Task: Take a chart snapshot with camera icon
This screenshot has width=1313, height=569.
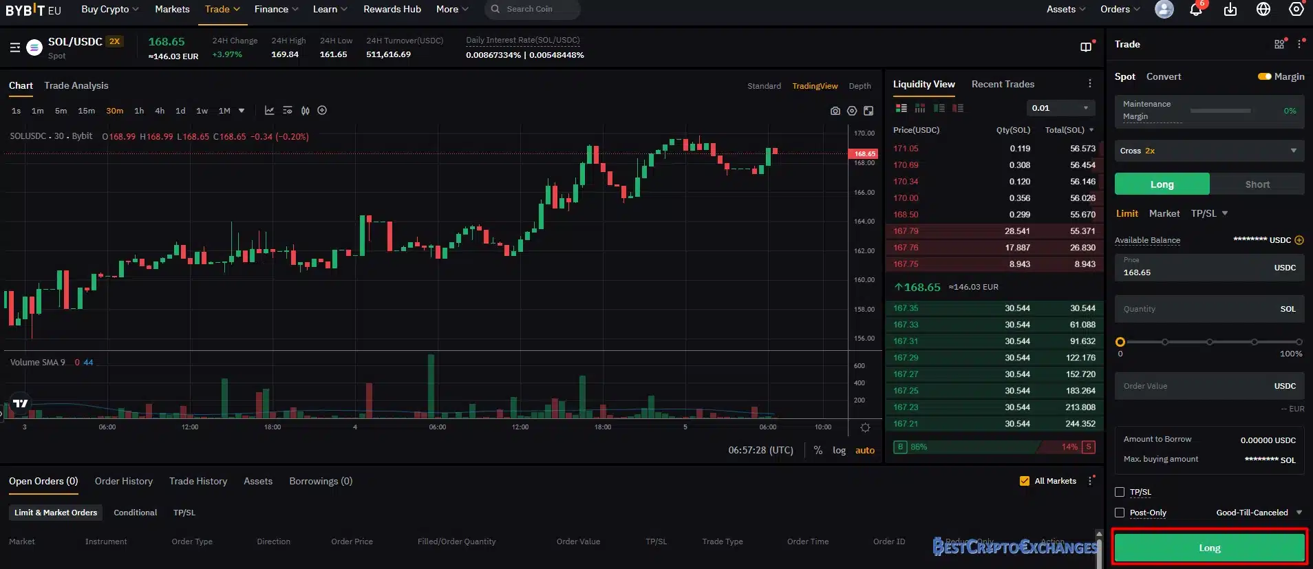Action: tap(835, 111)
